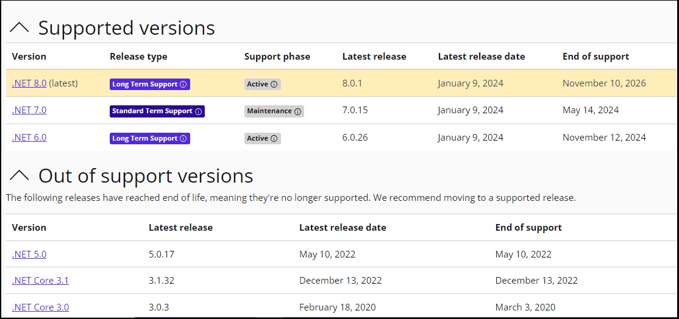Click the Supported versions heading text

click(126, 27)
